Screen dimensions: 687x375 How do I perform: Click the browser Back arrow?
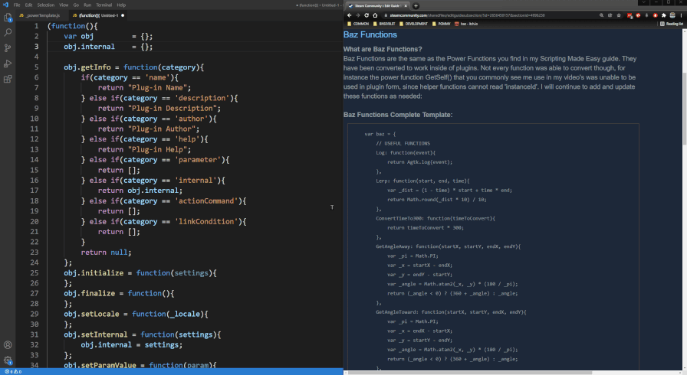coord(349,15)
